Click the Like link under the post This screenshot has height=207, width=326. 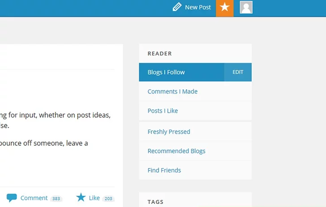pos(94,198)
